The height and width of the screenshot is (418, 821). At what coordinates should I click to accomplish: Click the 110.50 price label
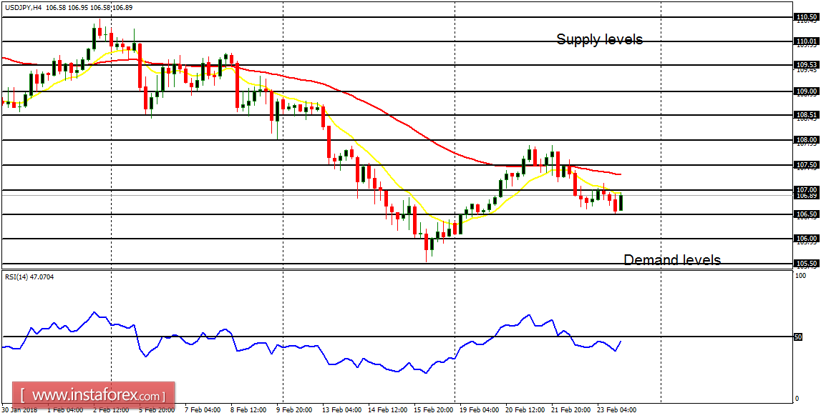[x=807, y=17]
